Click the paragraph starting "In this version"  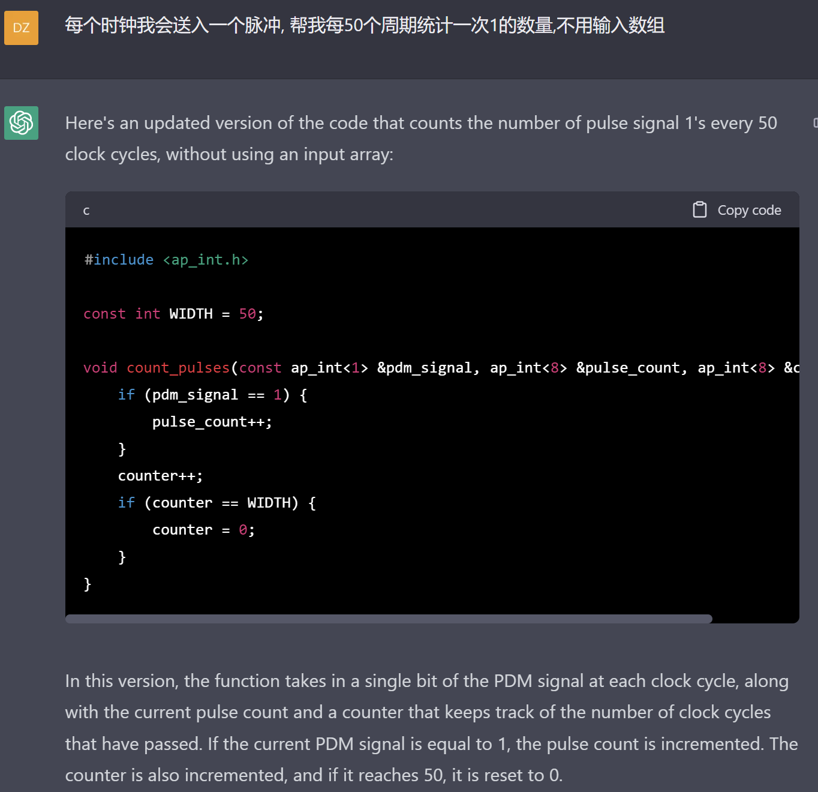(x=431, y=727)
